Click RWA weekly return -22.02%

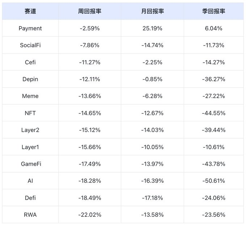(x=90, y=215)
